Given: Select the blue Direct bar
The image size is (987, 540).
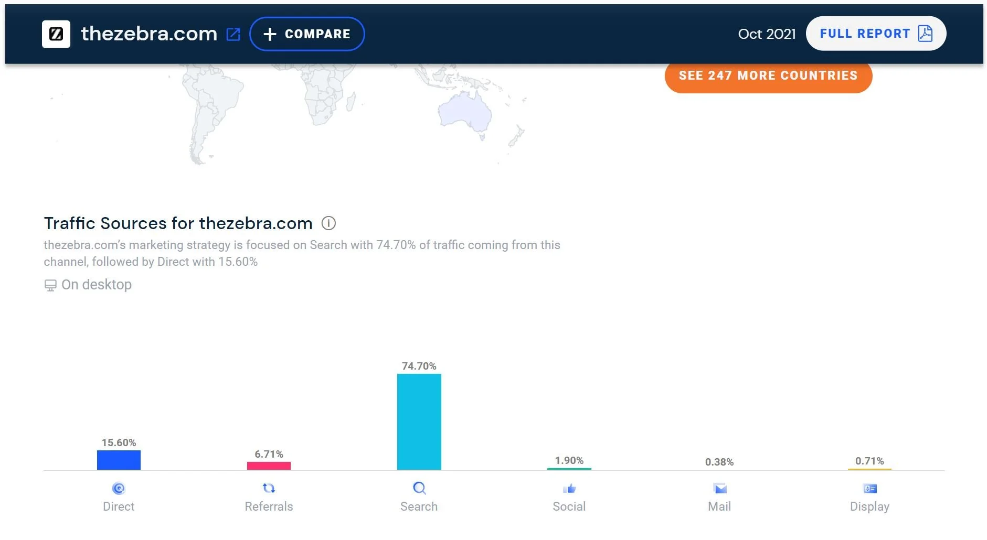Looking at the screenshot, I should 119,460.
